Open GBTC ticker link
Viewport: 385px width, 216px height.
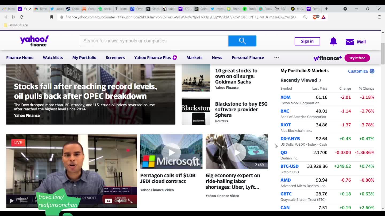(286, 194)
